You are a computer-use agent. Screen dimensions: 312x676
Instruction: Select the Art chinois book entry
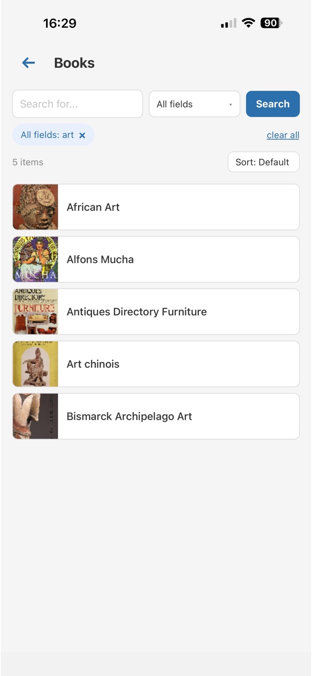click(156, 364)
